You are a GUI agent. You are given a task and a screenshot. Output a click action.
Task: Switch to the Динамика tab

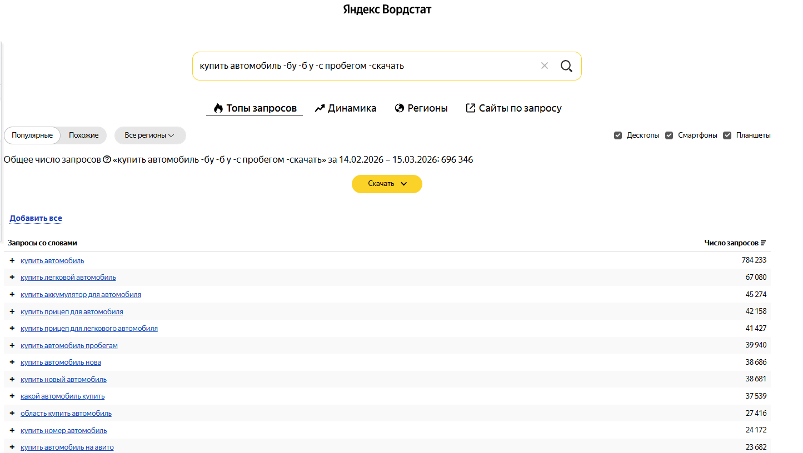pyautogui.click(x=346, y=108)
